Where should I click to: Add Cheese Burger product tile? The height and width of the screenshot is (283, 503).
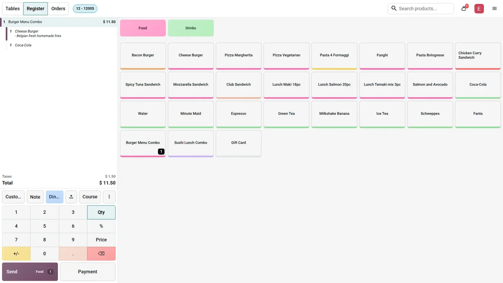click(191, 56)
